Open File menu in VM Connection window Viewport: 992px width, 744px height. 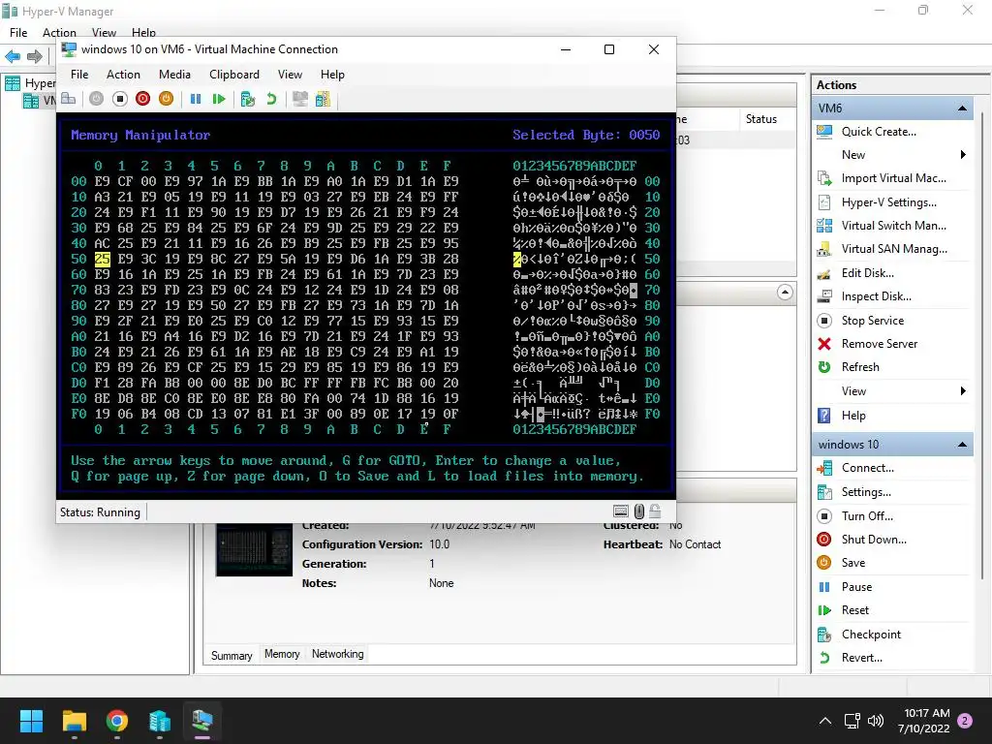[x=79, y=75]
